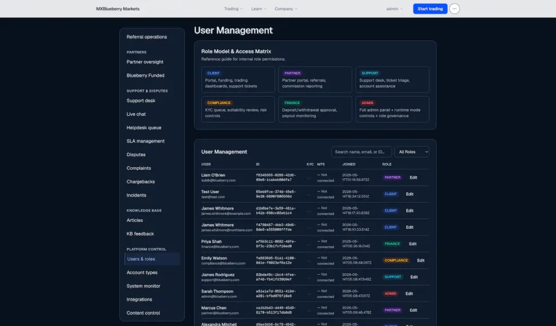Click the three-dots more options button
The image size is (556, 326).
pos(454,9)
